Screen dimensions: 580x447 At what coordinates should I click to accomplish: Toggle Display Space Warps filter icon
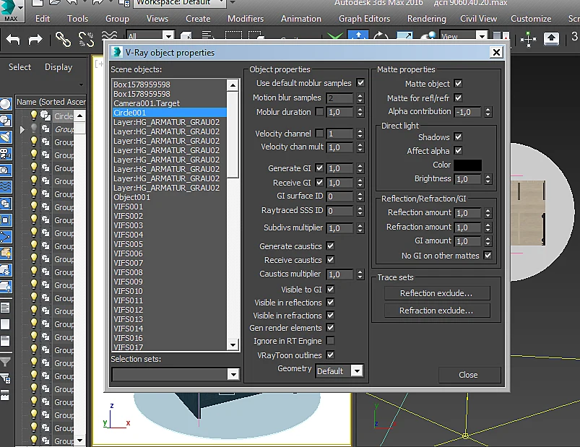tap(6, 187)
